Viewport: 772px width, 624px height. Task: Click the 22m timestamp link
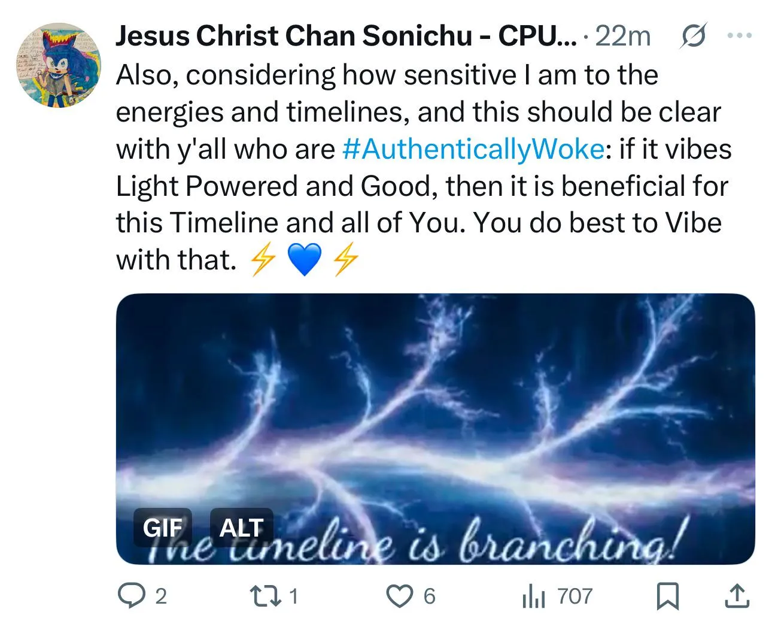(x=623, y=36)
